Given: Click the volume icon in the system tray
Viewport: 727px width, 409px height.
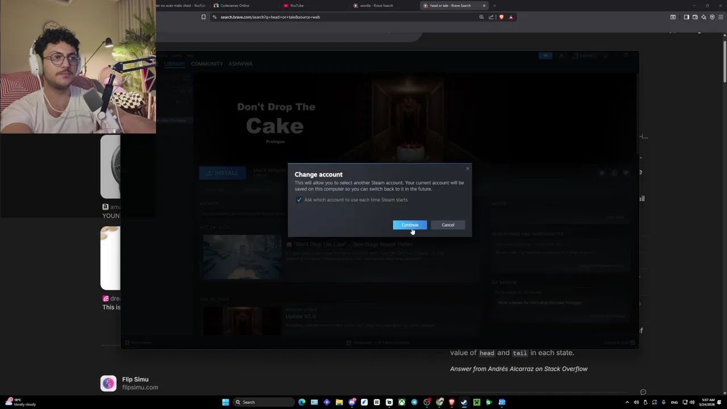Looking at the screenshot, I should point(692,402).
